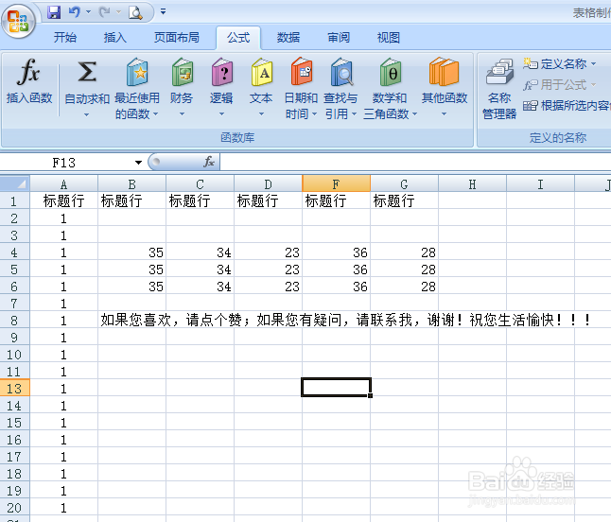611x522 pixels.
Task: Switch to the 视图 tab
Action: [389, 38]
